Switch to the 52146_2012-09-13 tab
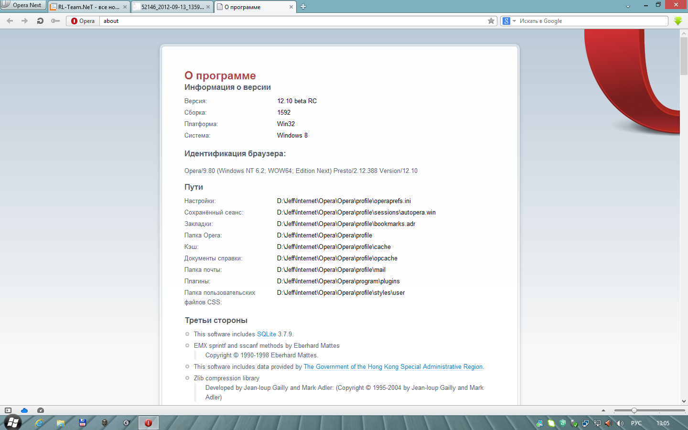Viewport: 688px width, 430px height. (x=172, y=7)
